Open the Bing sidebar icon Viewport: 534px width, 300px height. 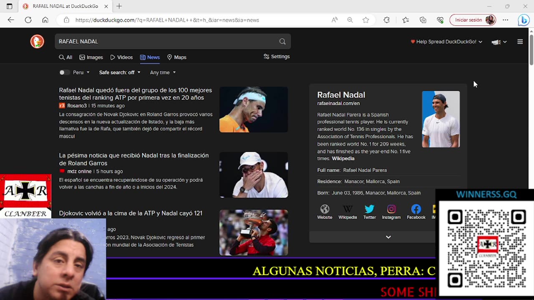523,20
